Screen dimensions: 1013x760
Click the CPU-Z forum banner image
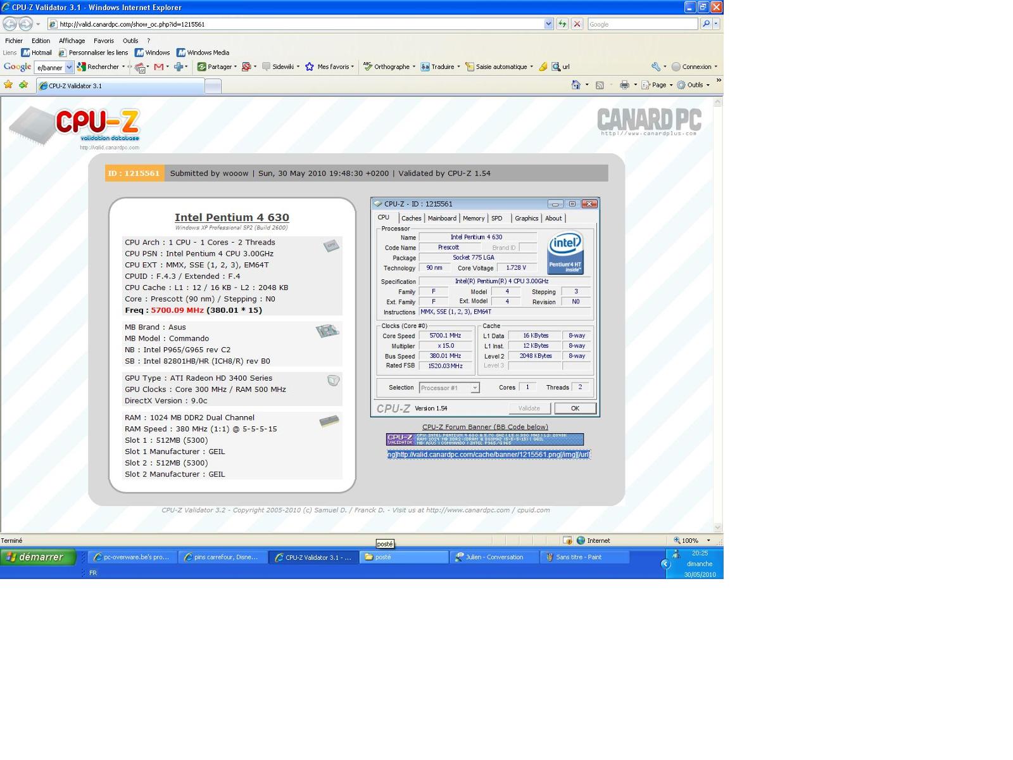click(485, 439)
